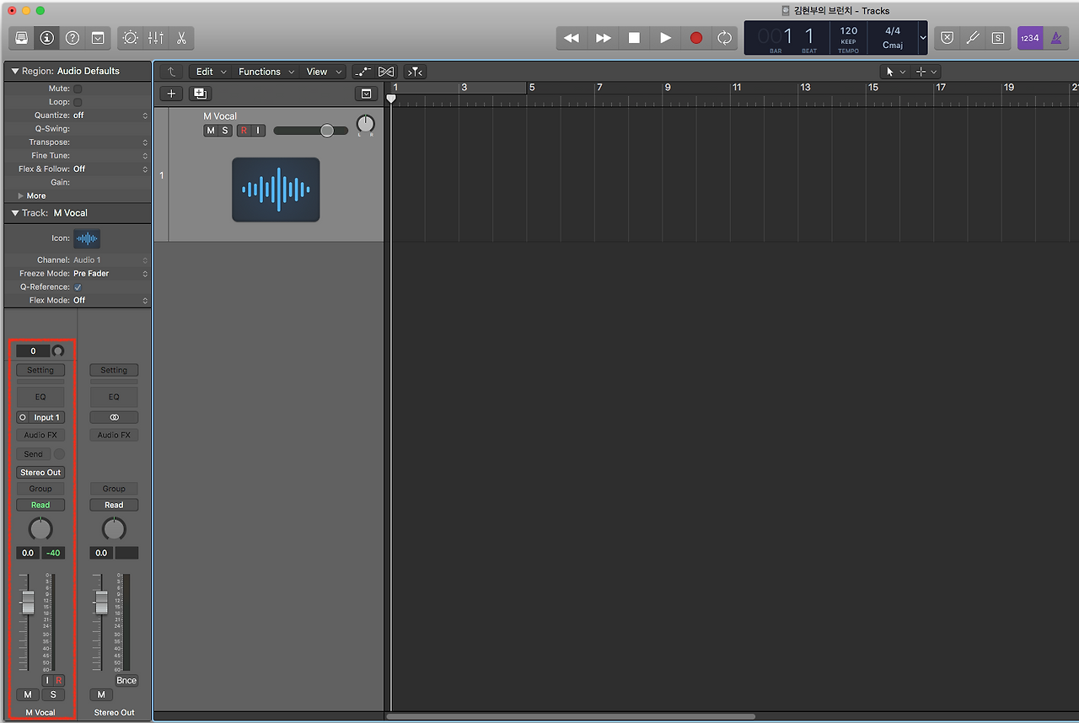Solo the M Vocal track header
1079x723 pixels.
[227, 131]
